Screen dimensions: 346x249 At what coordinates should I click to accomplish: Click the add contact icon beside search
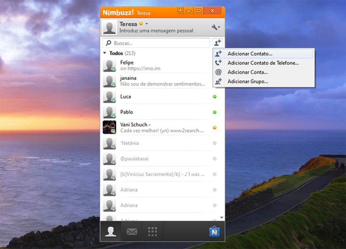tap(217, 42)
